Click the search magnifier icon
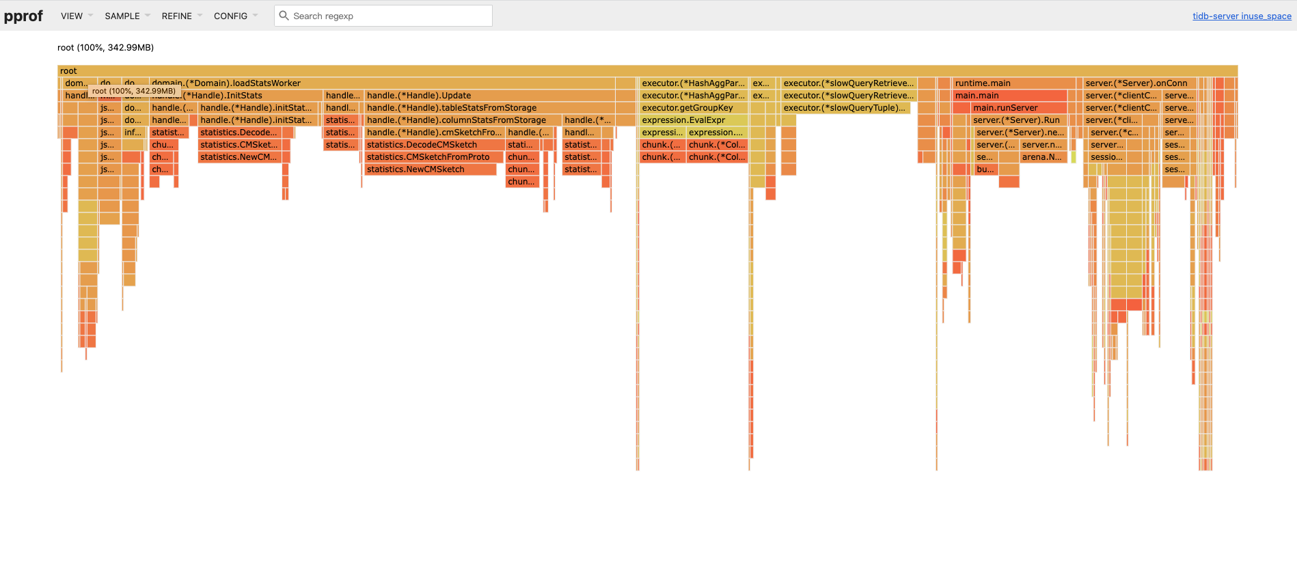The width and height of the screenshot is (1297, 565). click(x=284, y=16)
